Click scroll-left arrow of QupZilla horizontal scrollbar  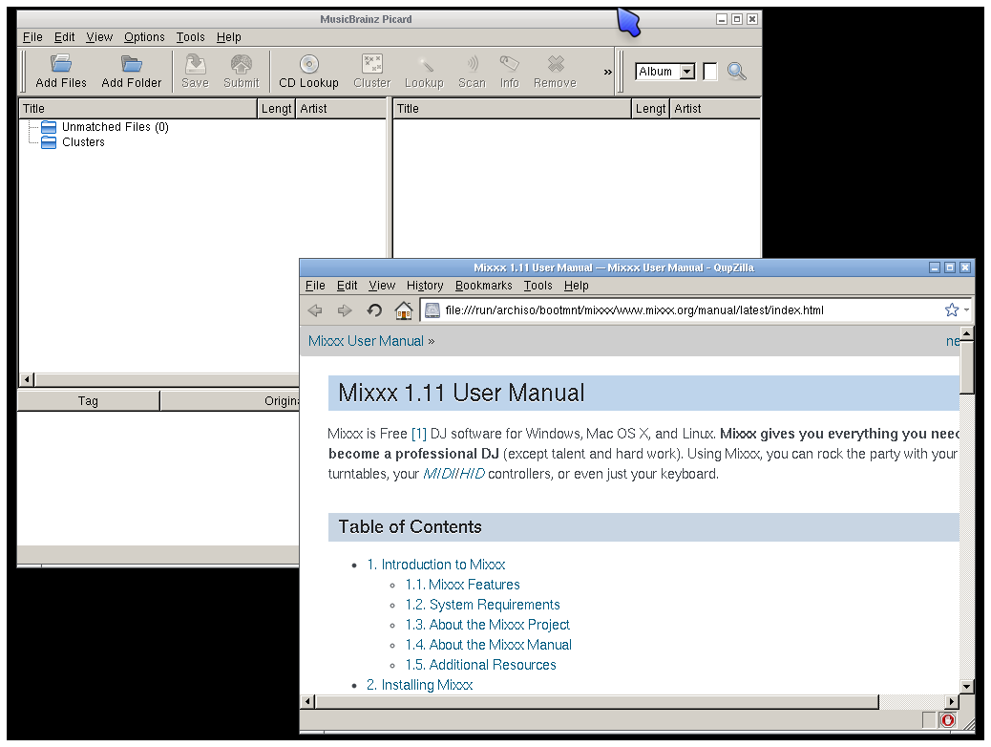(307, 701)
